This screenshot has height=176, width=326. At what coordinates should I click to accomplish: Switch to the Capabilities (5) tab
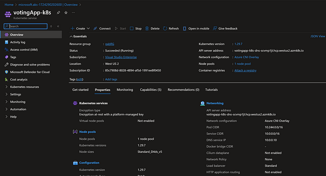pos(150,90)
